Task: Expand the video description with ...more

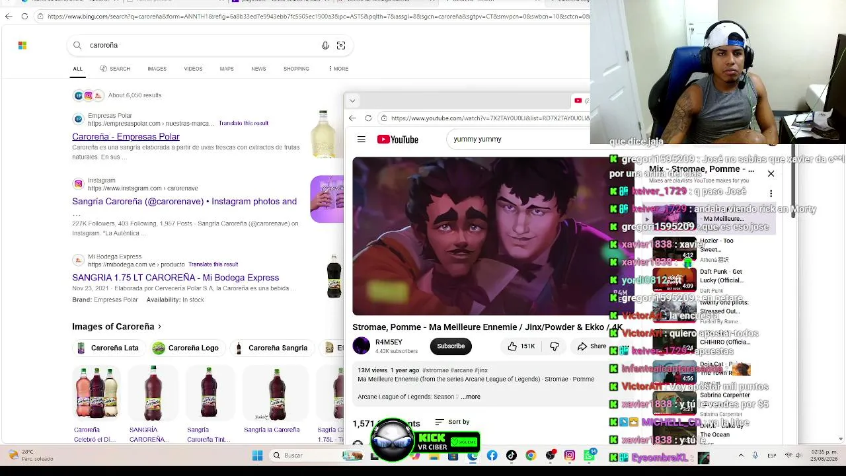Action: pyautogui.click(x=471, y=397)
